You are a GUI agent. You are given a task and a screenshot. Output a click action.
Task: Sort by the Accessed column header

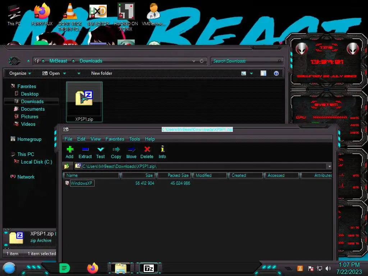click(281, 175)
